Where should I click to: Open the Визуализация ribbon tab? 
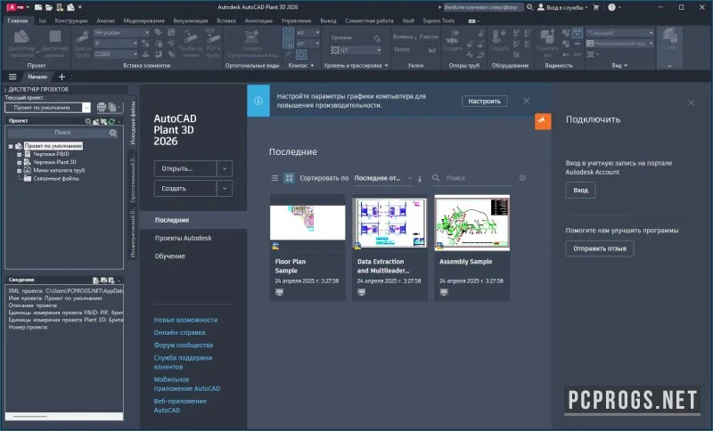[191, 20]
